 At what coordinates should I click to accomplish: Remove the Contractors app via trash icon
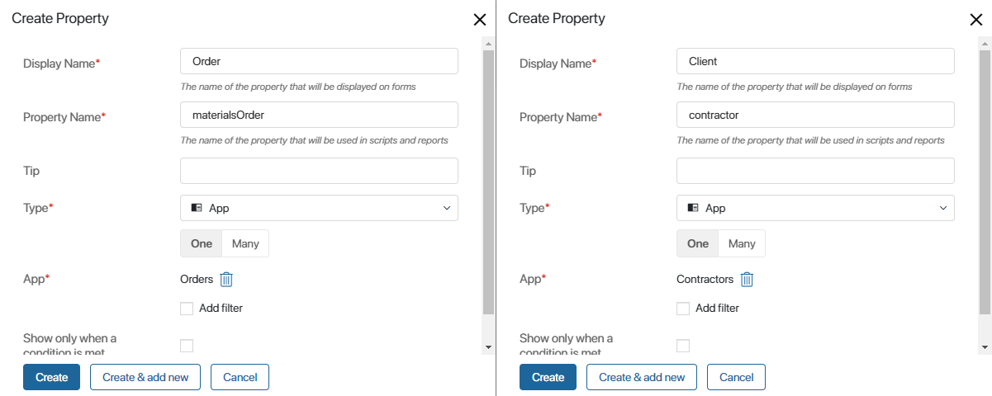click(747, 280)
